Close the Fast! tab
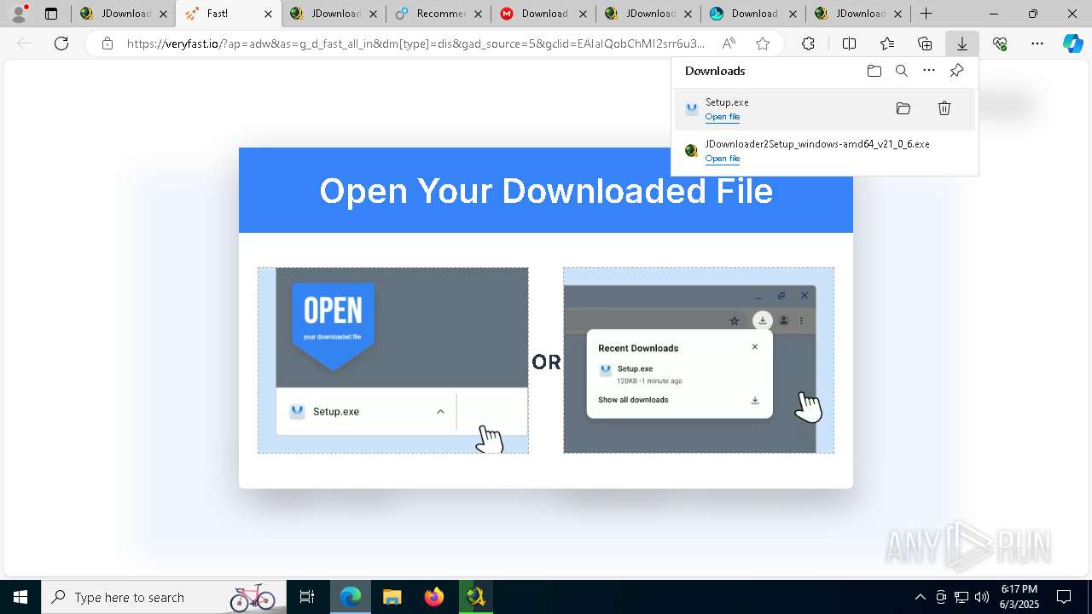The width and height of the screenshot is (1092, 614). (x=268, y=14)
